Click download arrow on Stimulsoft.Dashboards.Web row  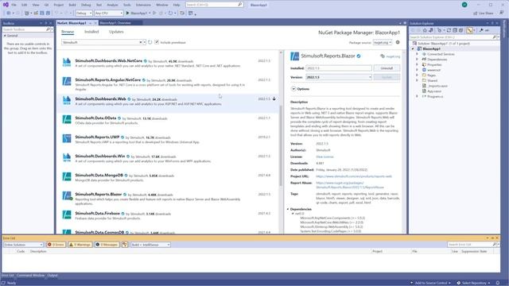[x=274, y=99]
